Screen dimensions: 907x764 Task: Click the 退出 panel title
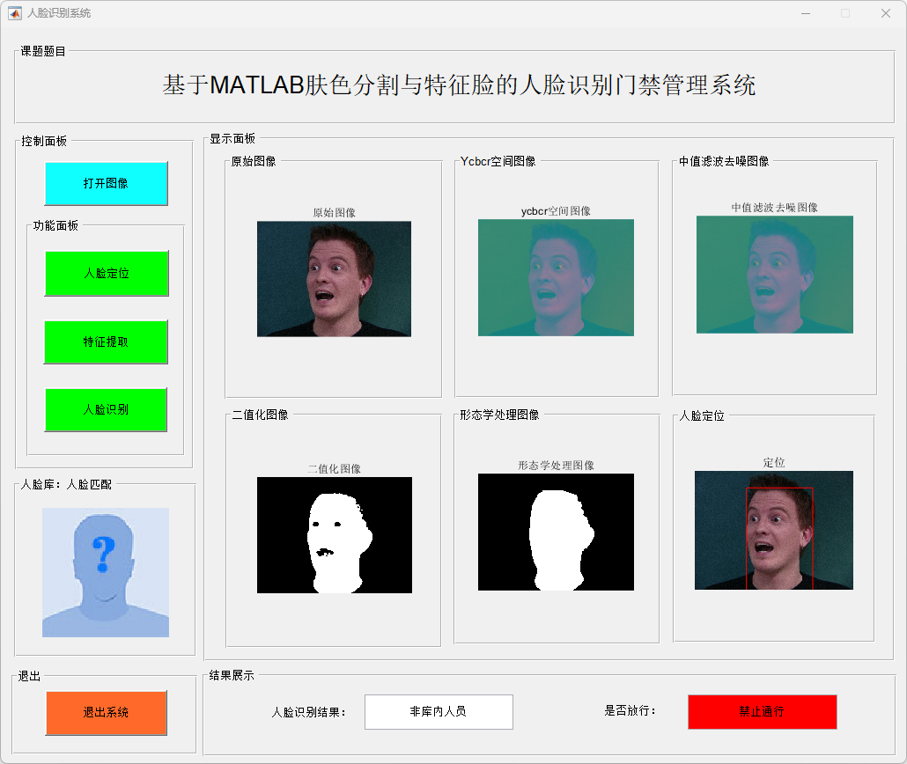click(30, 676)
